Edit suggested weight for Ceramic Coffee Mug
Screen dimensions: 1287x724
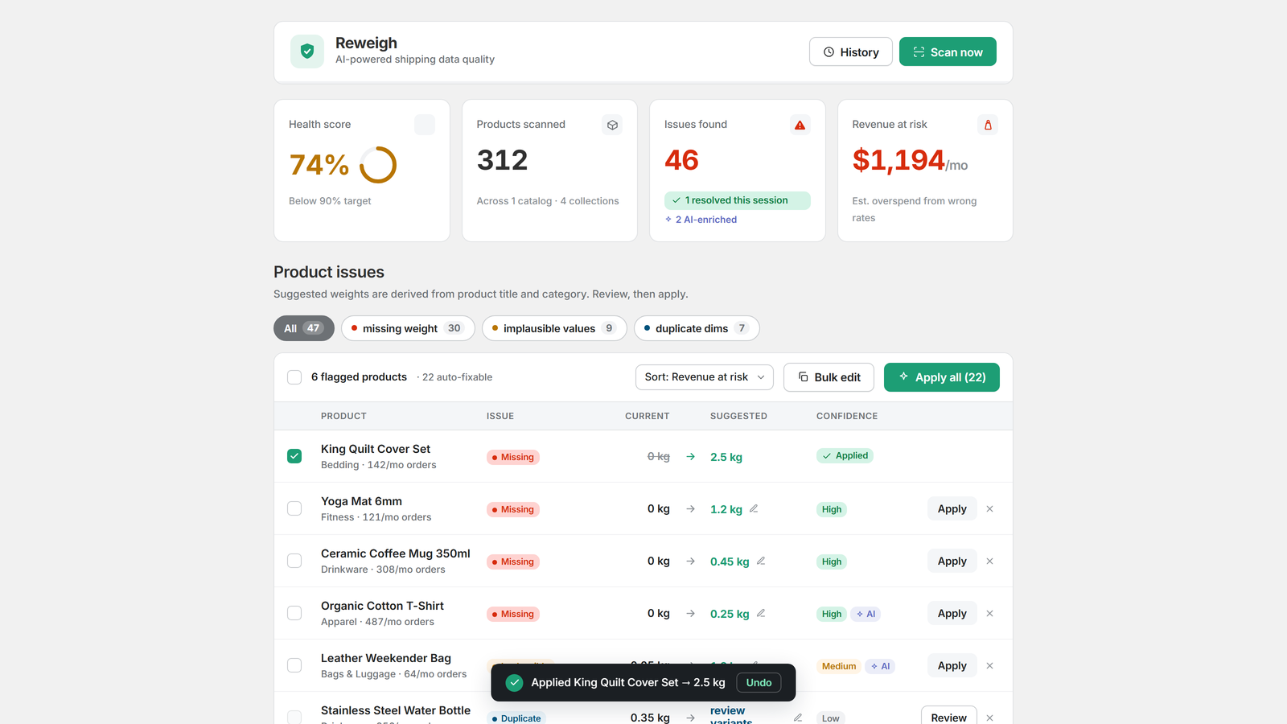(761, 561)
